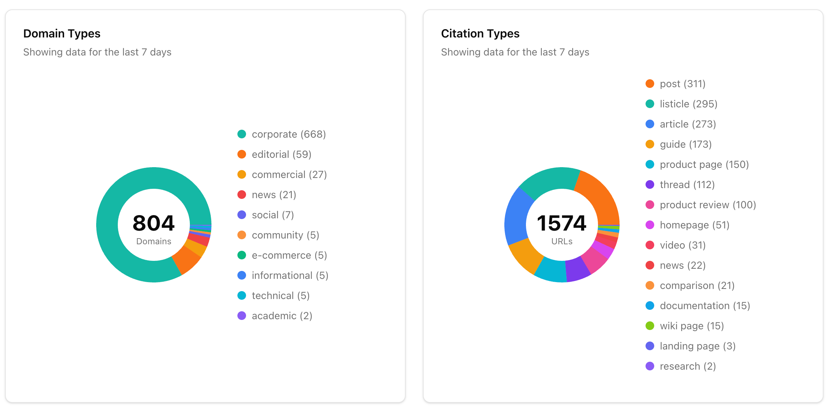Screen dimensions: 830x410
Task: Click the post (311) legend label
Action: pyautogui.click(x=682, y=84)
